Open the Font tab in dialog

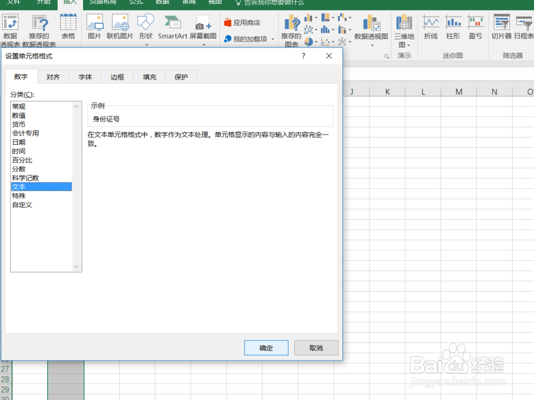(x=85, y=77)
